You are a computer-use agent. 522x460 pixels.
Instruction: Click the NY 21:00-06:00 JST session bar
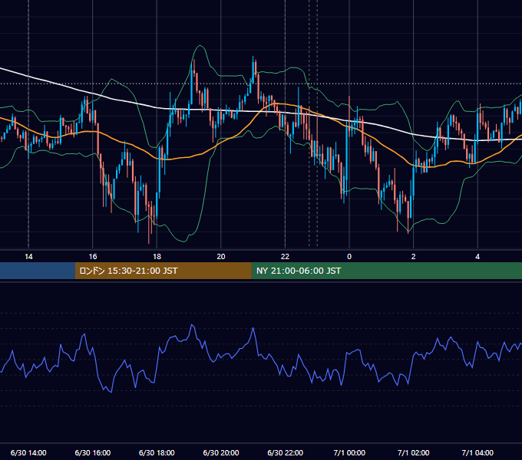pos(386,271)
